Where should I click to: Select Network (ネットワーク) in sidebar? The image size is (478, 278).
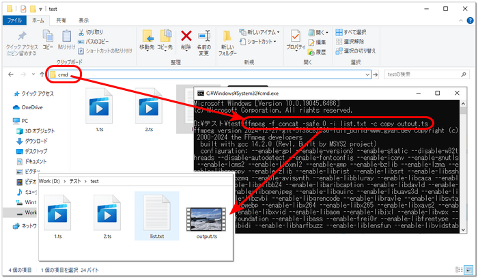coord(25,226)
